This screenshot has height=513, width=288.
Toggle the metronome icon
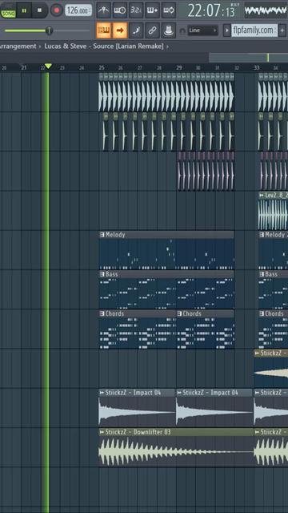click(x=104, y=10)
